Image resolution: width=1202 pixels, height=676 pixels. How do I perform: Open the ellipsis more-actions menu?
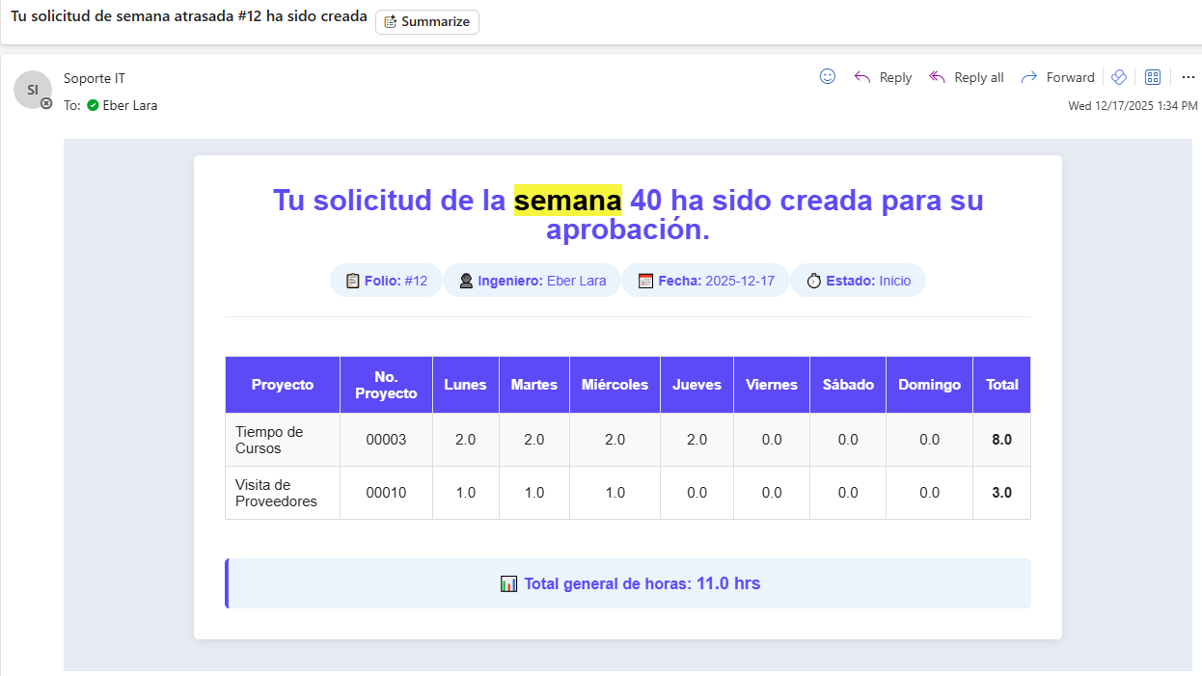pyautogui.click(x=1188, y=77)
